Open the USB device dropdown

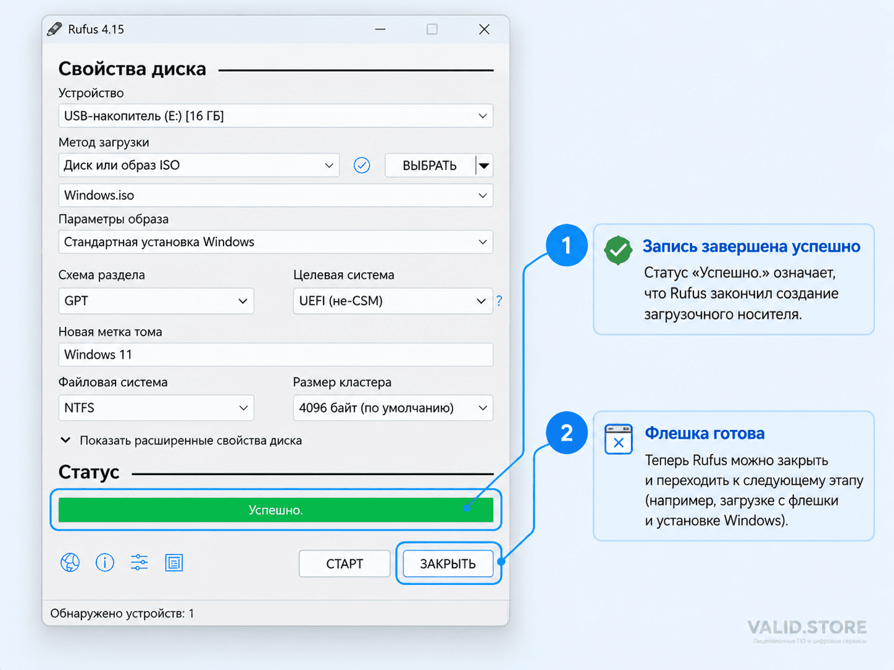276,116
